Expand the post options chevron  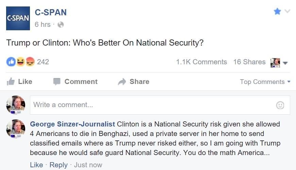[x=287, y=11]
